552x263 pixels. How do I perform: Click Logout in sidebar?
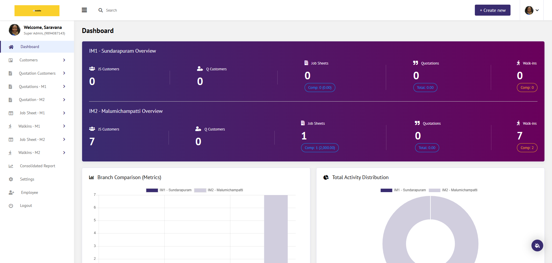37,205
